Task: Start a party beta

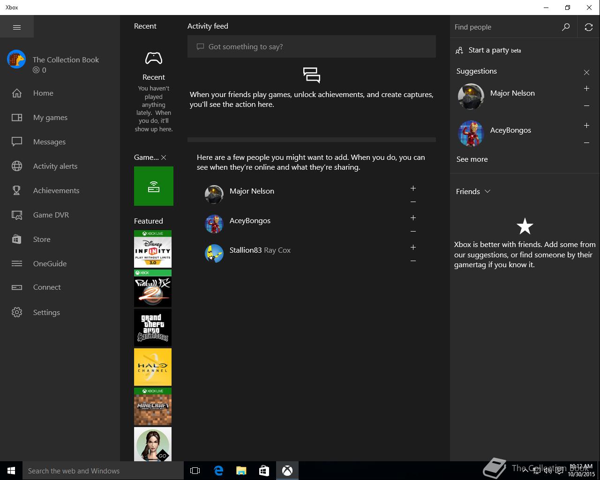Action: [x=488, y=50]
